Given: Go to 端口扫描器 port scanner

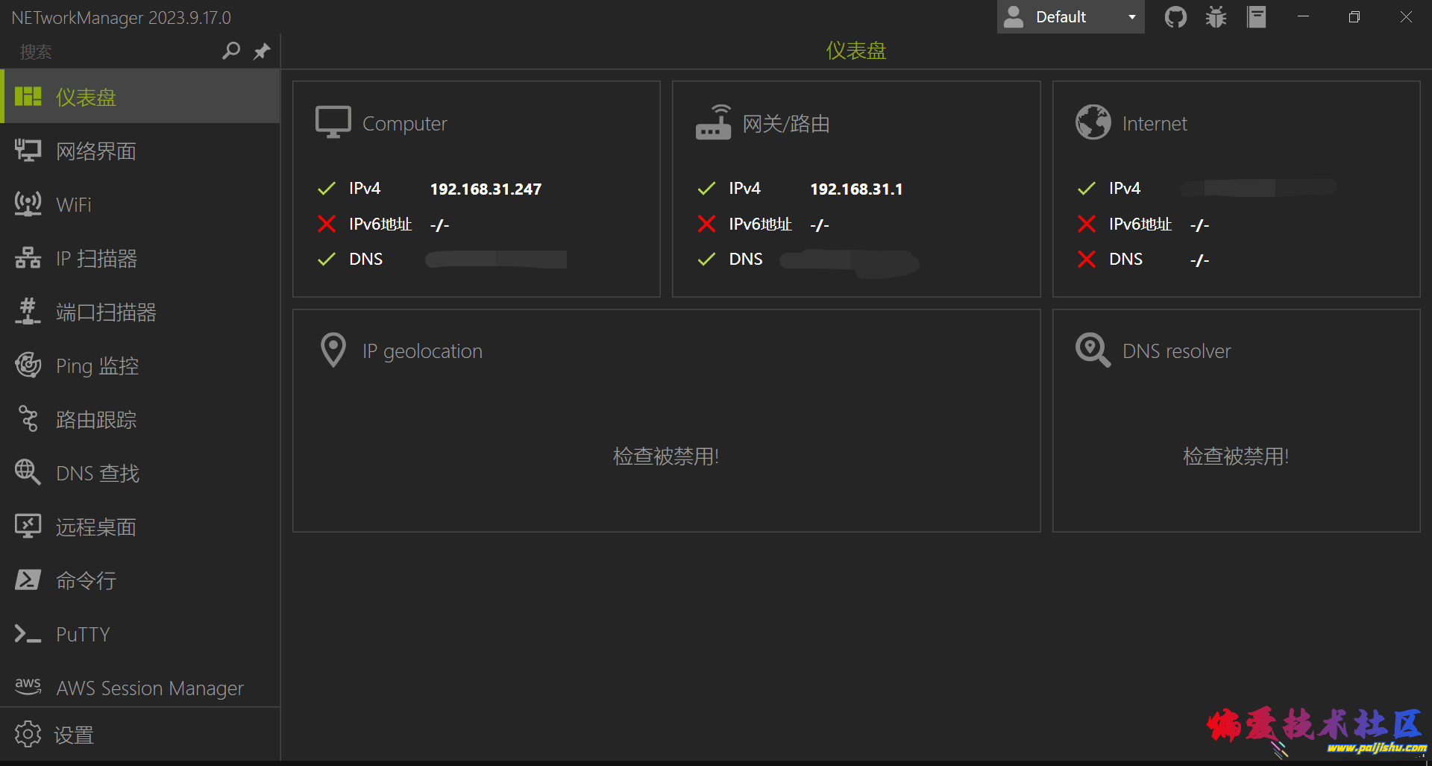Looking at the screenshot, I should 106,313.
